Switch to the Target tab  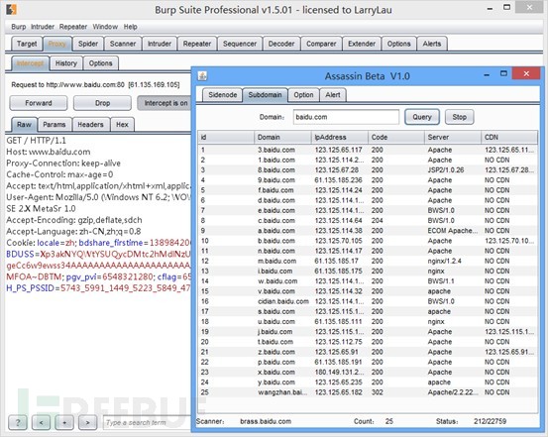[27, 44]
